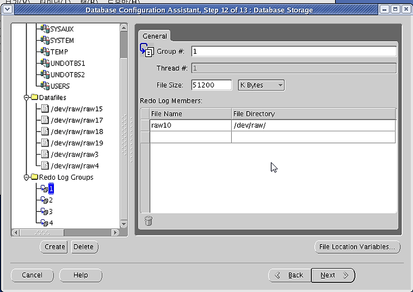Click the Delete button

pyautogui.click(x=84, y=247)
